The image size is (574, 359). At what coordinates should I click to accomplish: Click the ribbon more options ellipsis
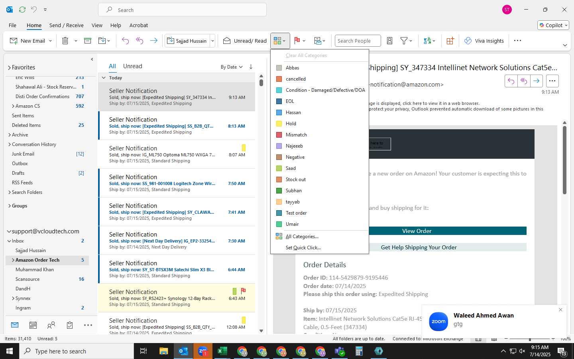[517, 41]
